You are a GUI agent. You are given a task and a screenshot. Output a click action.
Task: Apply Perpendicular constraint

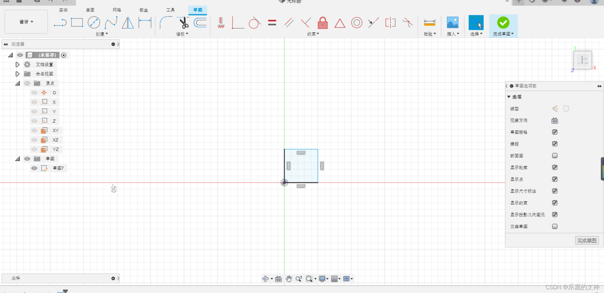click(306, 23)
